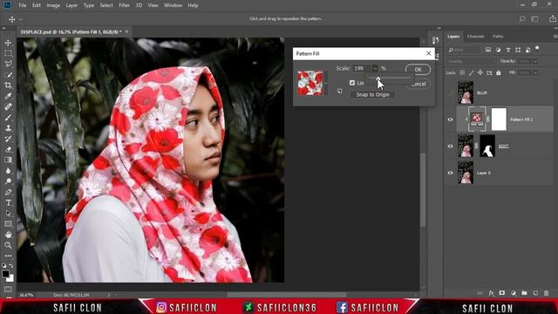Screen dimensions: 558x314
Task: Filter layers by shape layer icon
Action: [518, 50]
